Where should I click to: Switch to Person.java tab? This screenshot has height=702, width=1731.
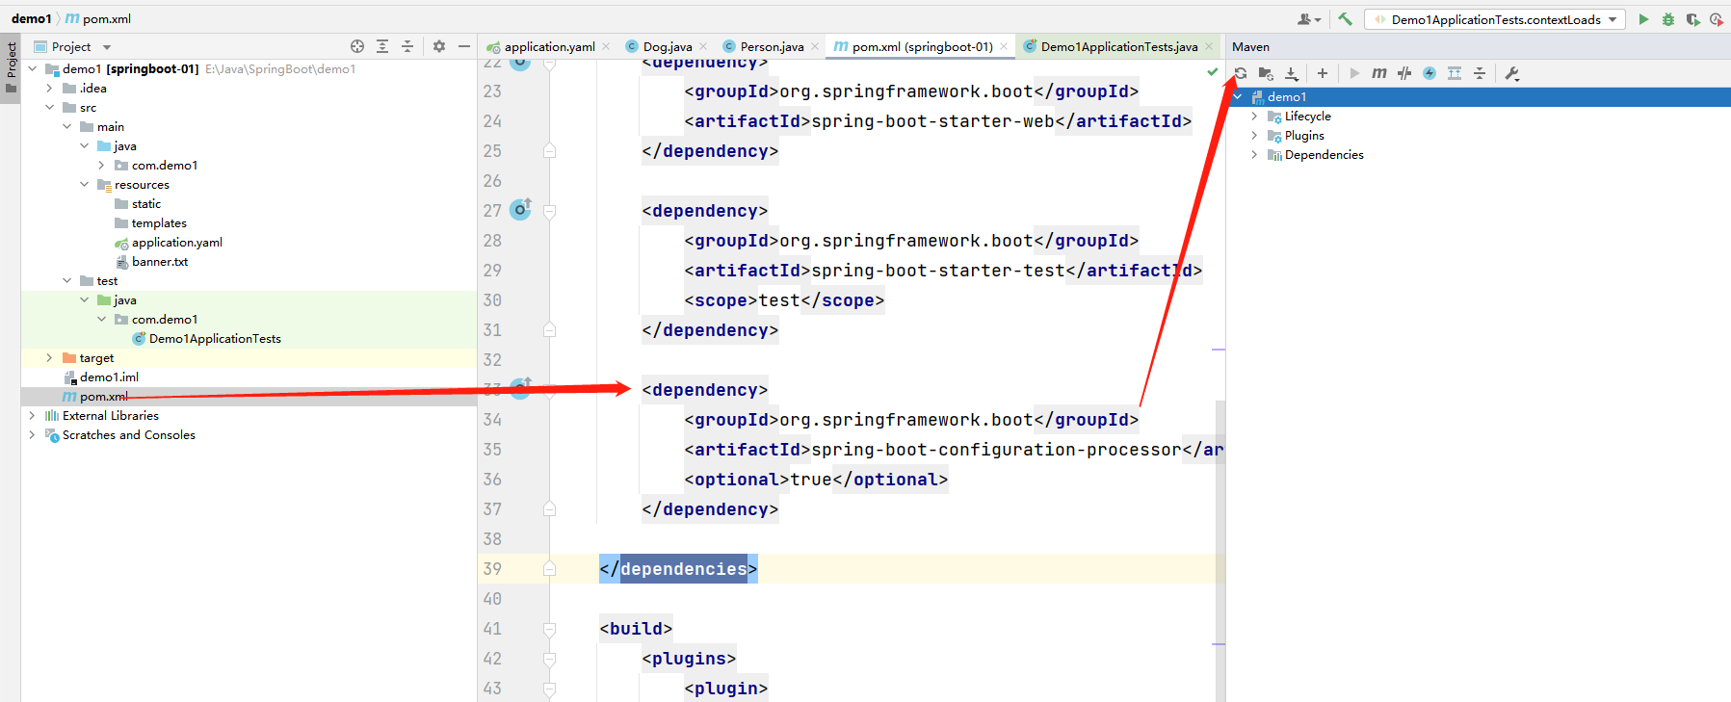point(772,46)
